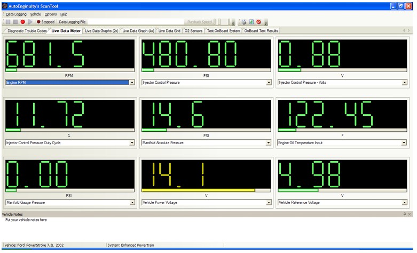This screenshot has height=253, width=417.
Task: Adjust the Playback Speed slider
Action: click(219, 22)
